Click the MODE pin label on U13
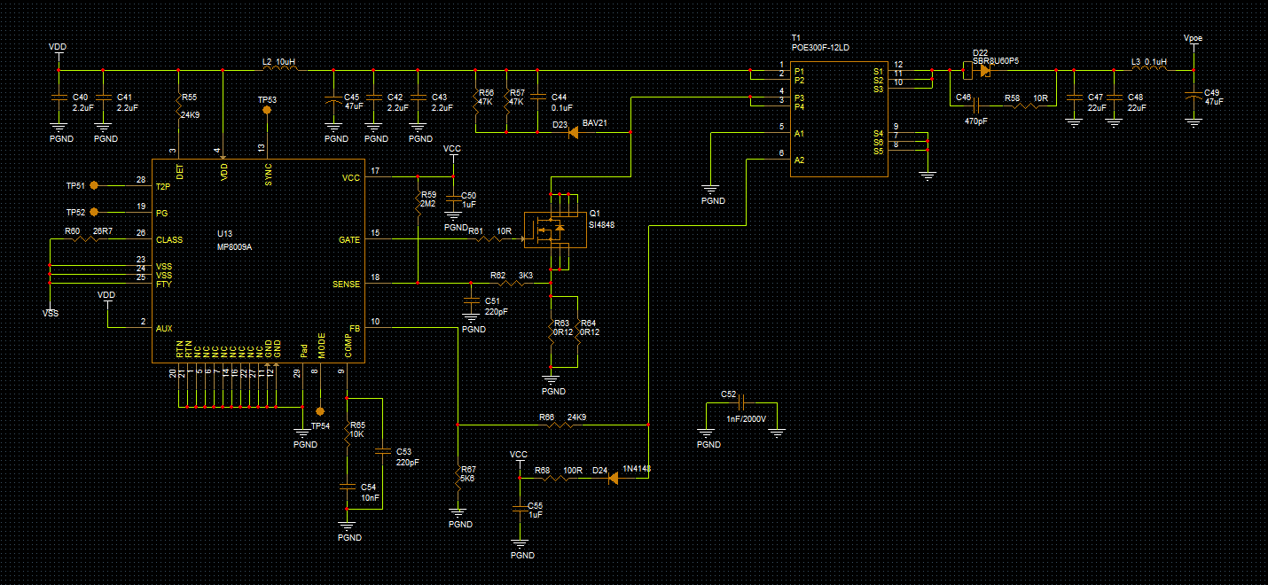The height and width of the screenshot is (585, 1268). [x=322, y=346]
